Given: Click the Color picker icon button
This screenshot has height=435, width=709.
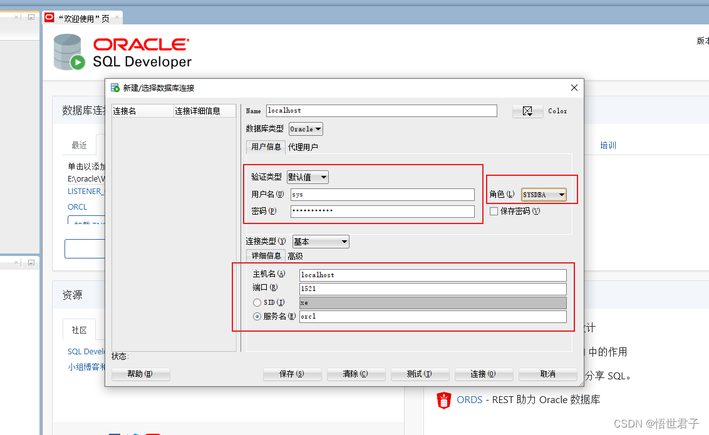Looking at the screenshot, I should point(528,111).
